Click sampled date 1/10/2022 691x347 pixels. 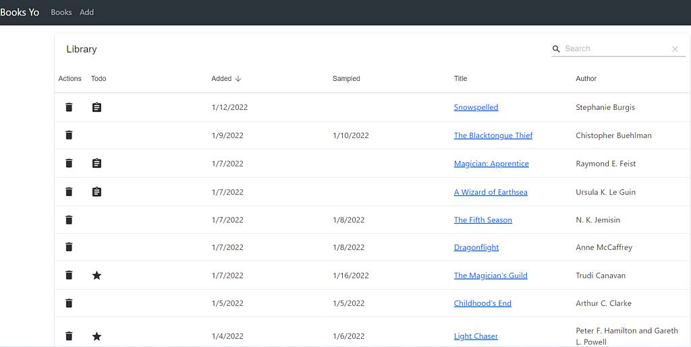tap(351, 135)
